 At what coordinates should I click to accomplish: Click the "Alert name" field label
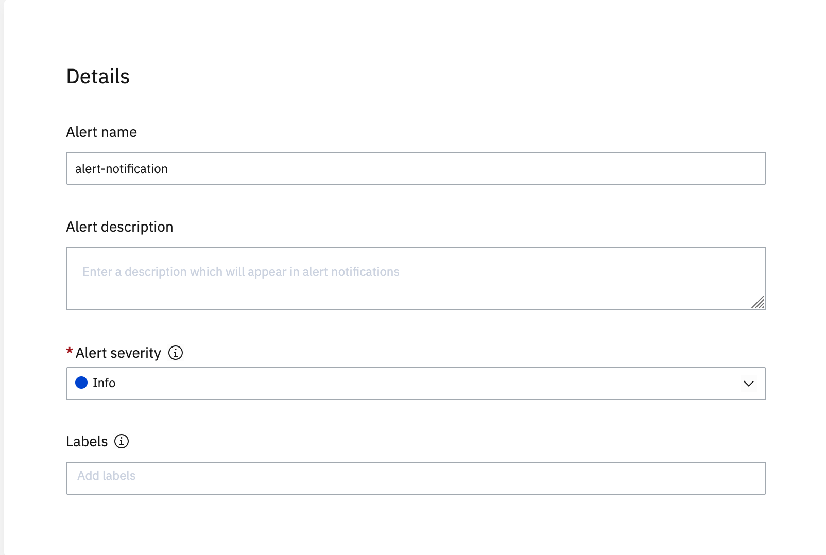[x=101, y=132]
